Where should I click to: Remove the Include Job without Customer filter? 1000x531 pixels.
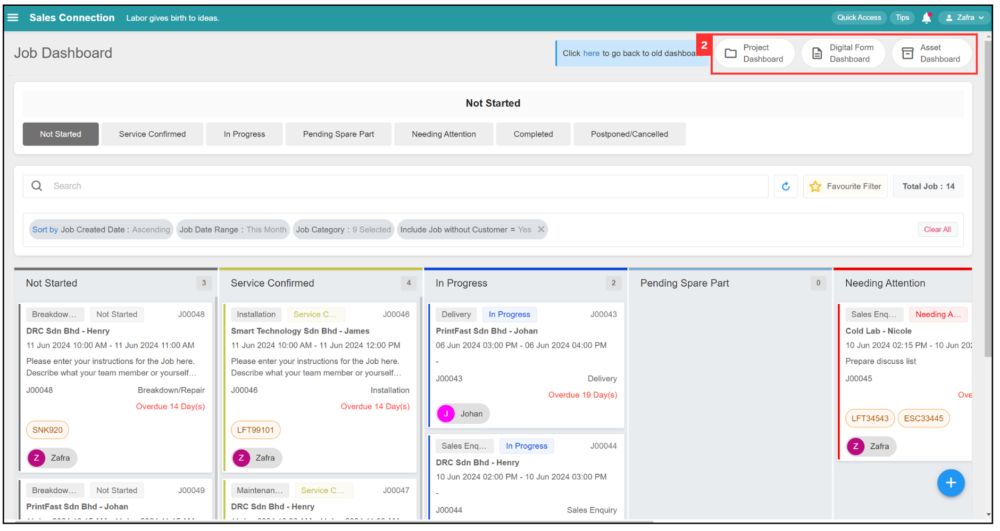pos(541,229)
